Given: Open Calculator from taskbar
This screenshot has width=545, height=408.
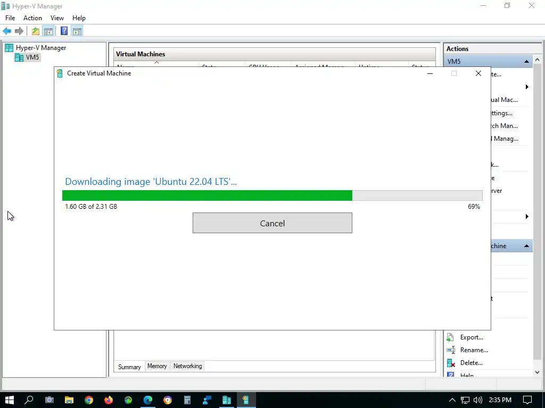Looking at the screenshot, I should [187, 400].
